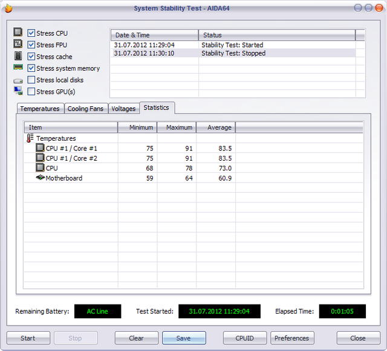The image size is (387, 351).
Task: Enable the Stress GPU(s) checkbox
Action: click(x=31, y=91)
